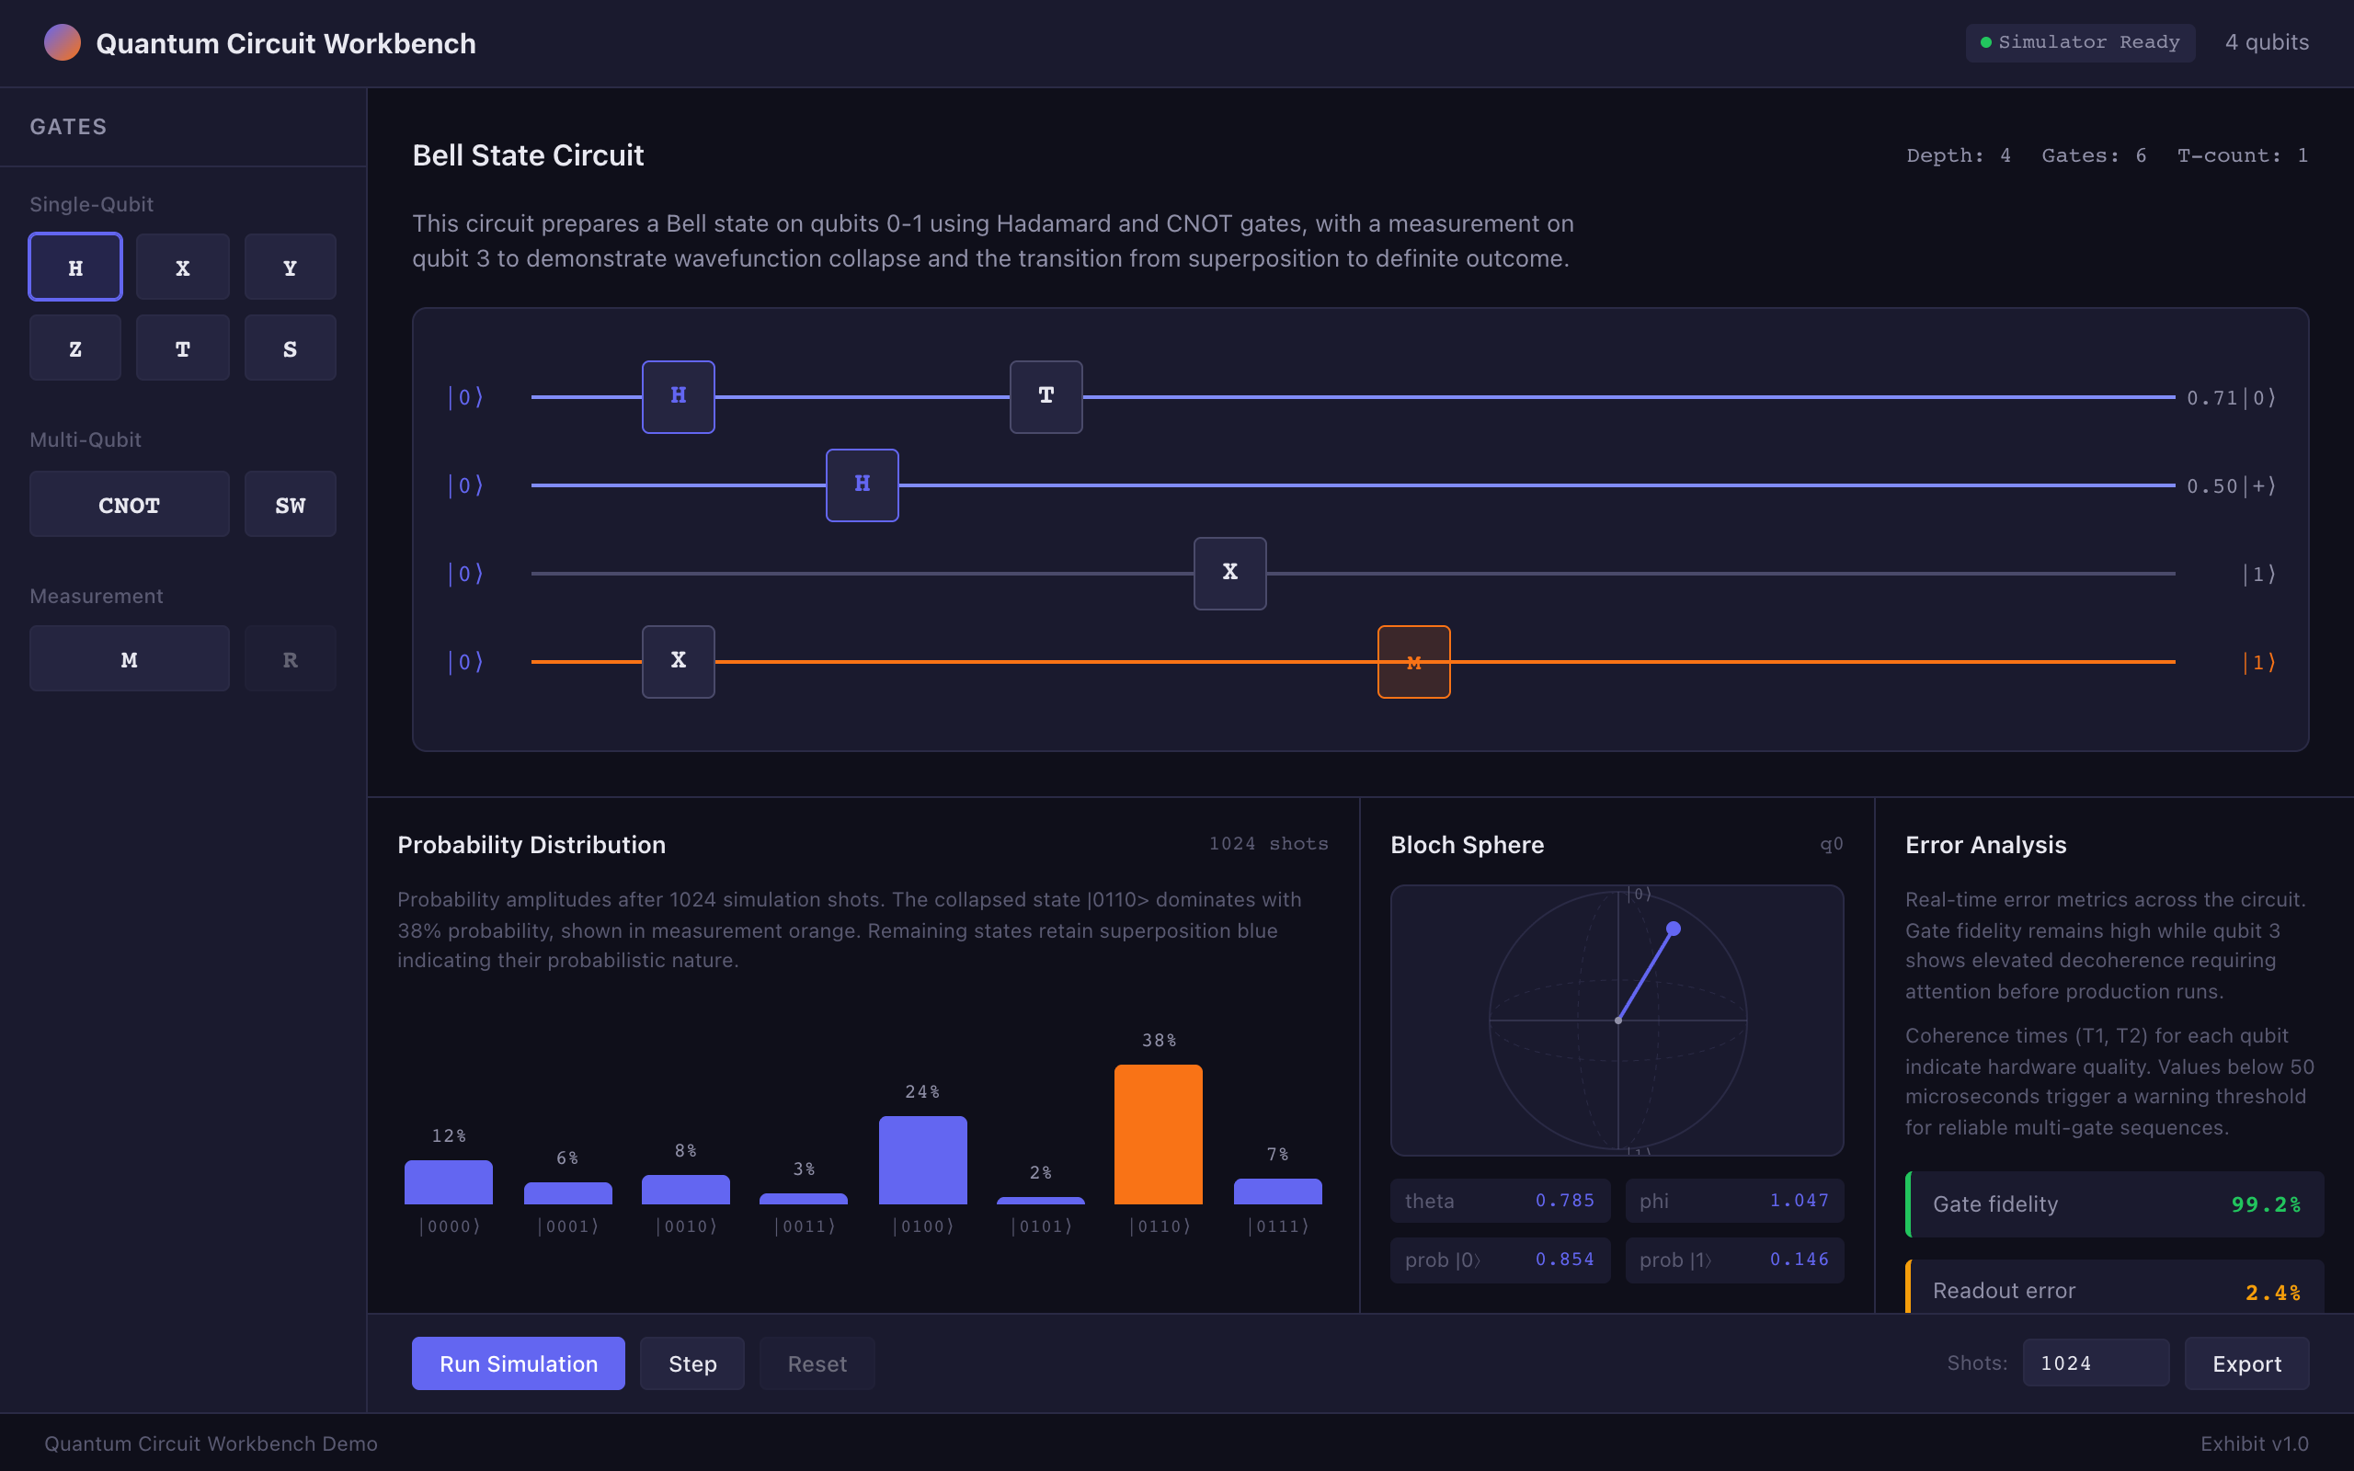Viewport: 2354px width, 1471px height.
Task: Click the Shots input field
Action: 2095,1363
